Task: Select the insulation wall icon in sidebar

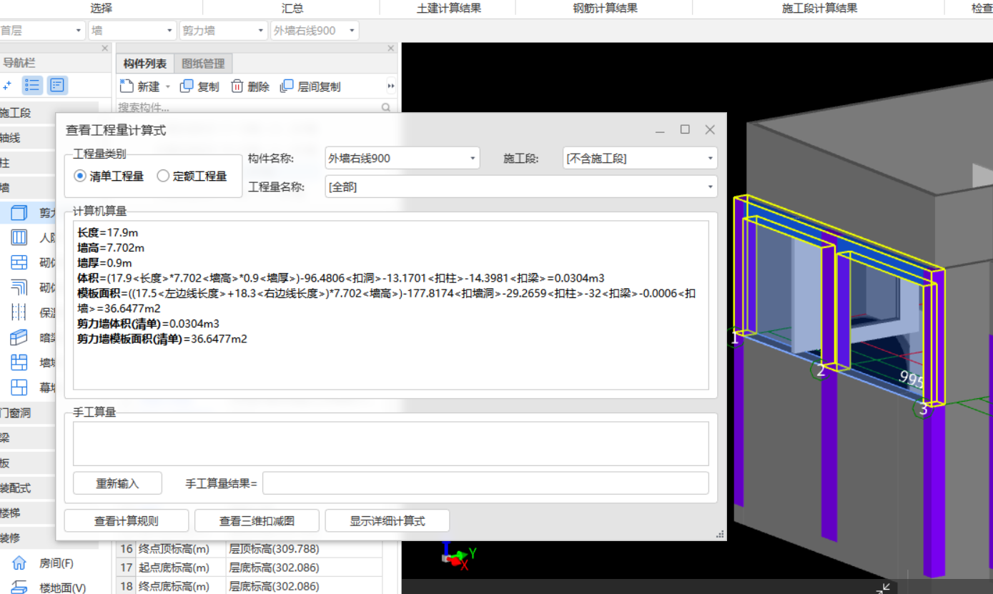Action: [19, 312]
